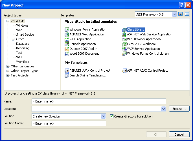The height and width of the screenshot is (141, 193).
Task: Click the WPF Browser Application icon
Action: pos(124,39)
